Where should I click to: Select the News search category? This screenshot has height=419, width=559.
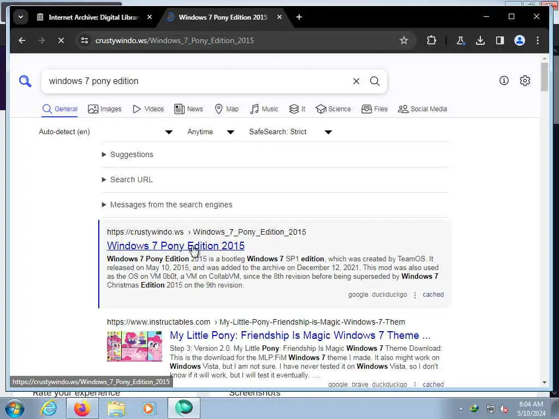(188, 109)
